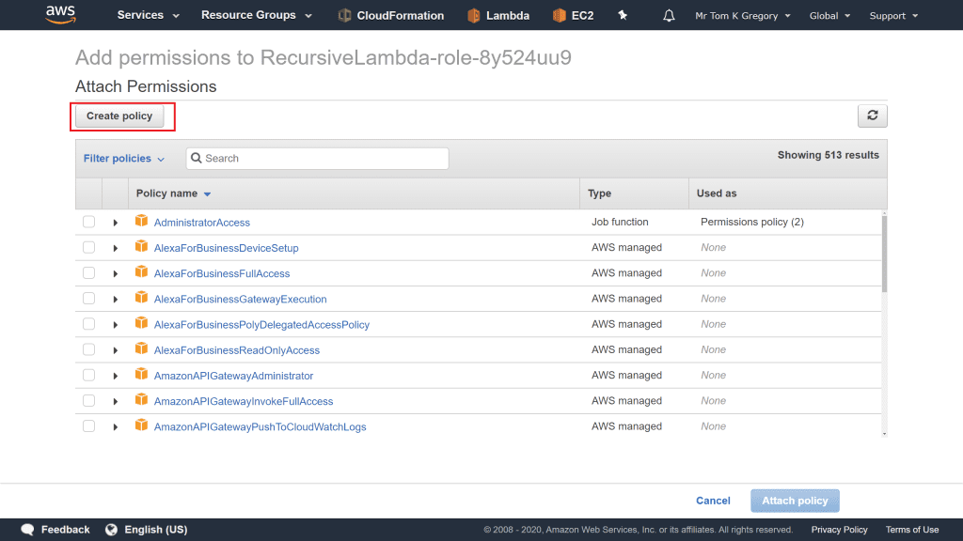This screenshot has height=541, width=963.
Task: Open the Resource Groups menu
Action: click(247, 16)
